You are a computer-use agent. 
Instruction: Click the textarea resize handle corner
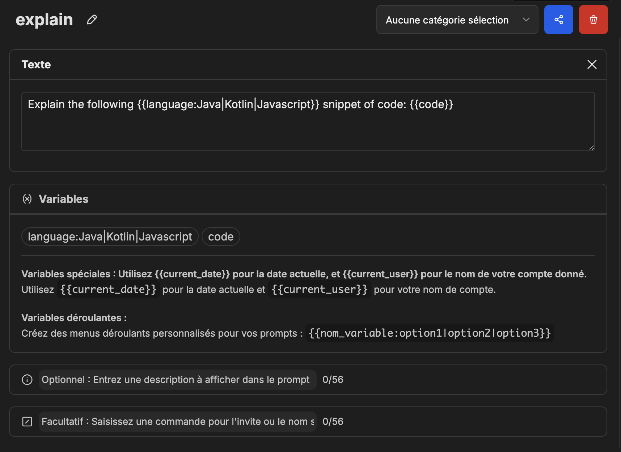pos(591,148)
